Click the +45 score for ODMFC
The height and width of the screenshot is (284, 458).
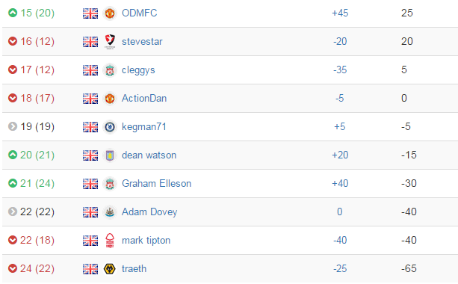340,13
